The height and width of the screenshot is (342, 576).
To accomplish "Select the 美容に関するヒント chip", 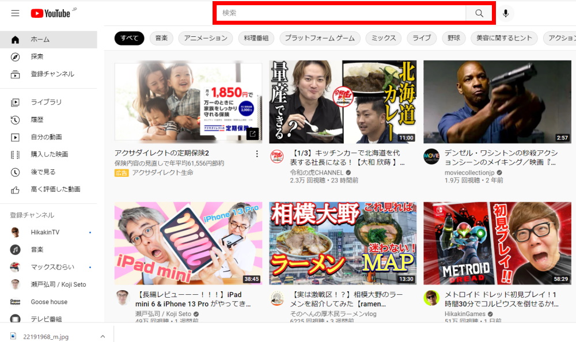I will 504,38.
